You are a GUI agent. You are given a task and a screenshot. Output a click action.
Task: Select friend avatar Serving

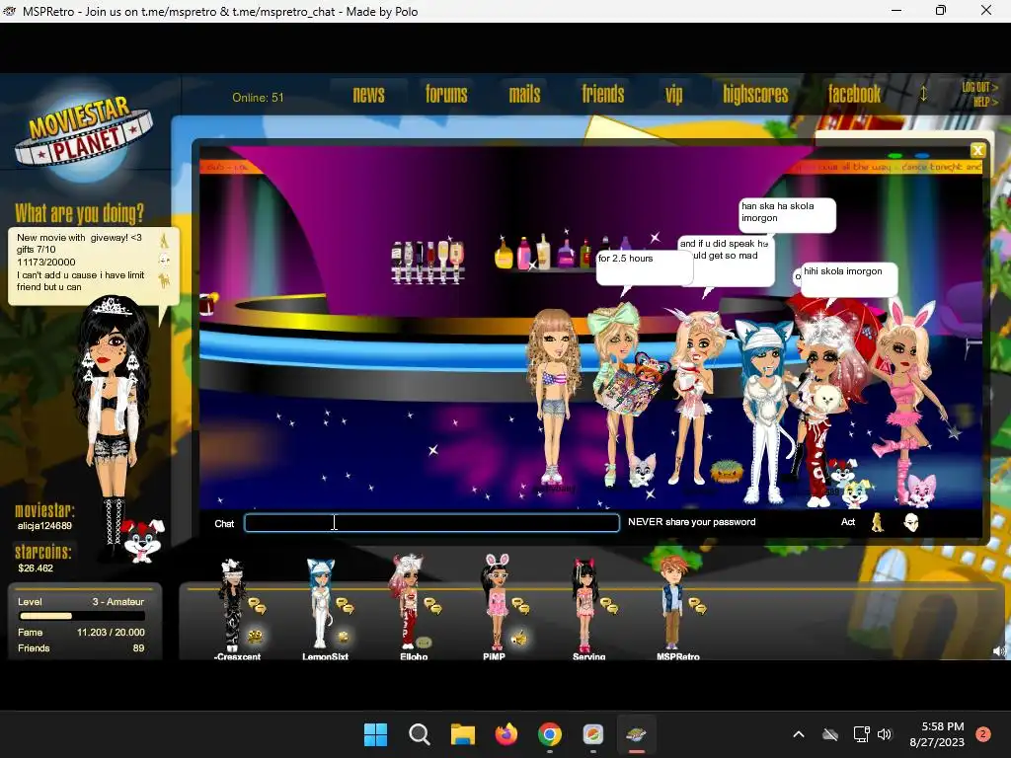pyautogui.click(x=584, y=606)
